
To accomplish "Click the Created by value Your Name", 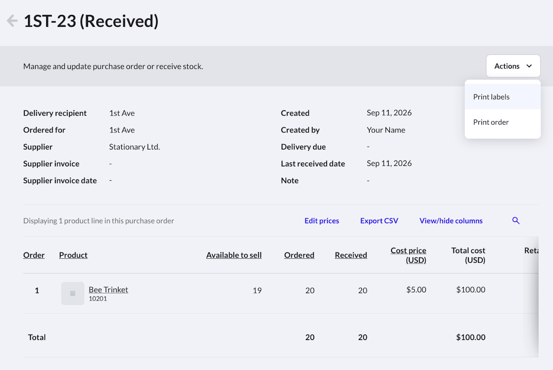I will click(x=386, y=130).
